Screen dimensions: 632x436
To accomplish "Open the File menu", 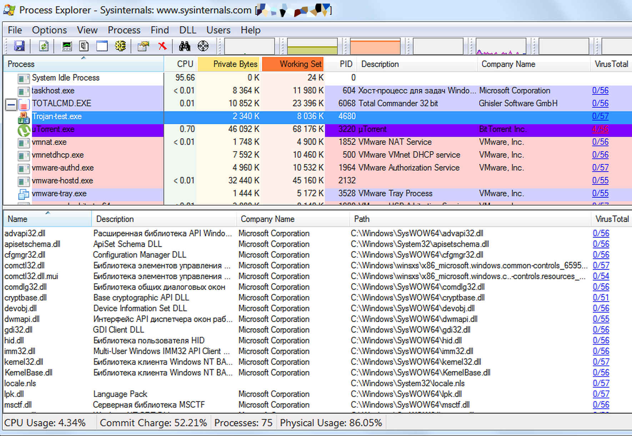I will (x=15, y=30).
